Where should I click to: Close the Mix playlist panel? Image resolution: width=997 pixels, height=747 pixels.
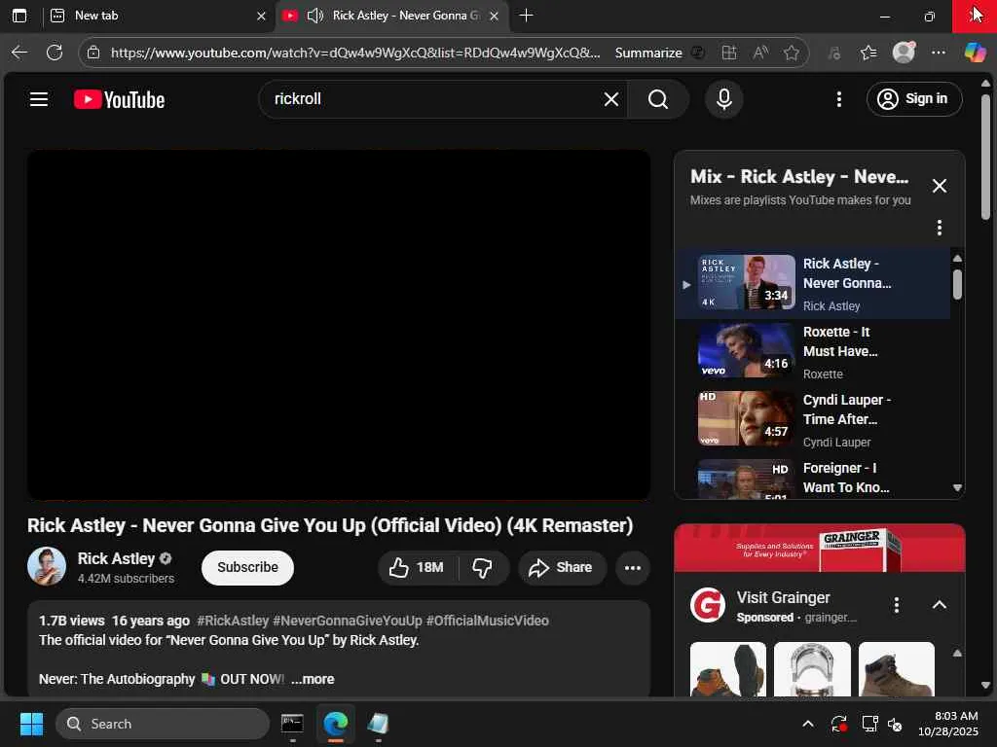point(939,186)
